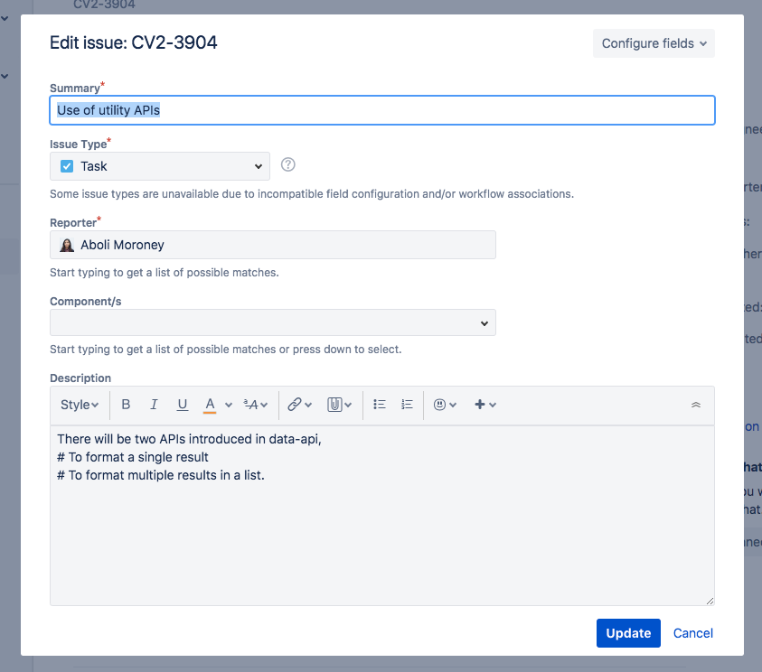
Task: Click the Reporter avatar icon
Action: tap(67, 245)
